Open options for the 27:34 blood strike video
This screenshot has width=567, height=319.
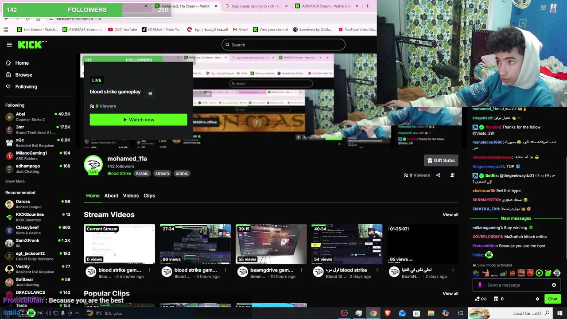225,270
